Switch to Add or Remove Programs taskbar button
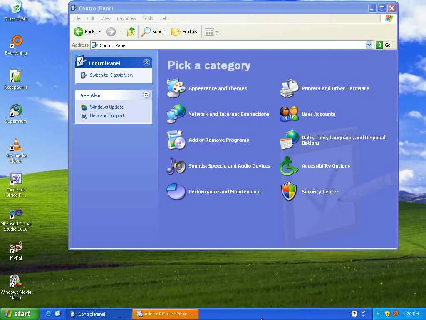 166,314
